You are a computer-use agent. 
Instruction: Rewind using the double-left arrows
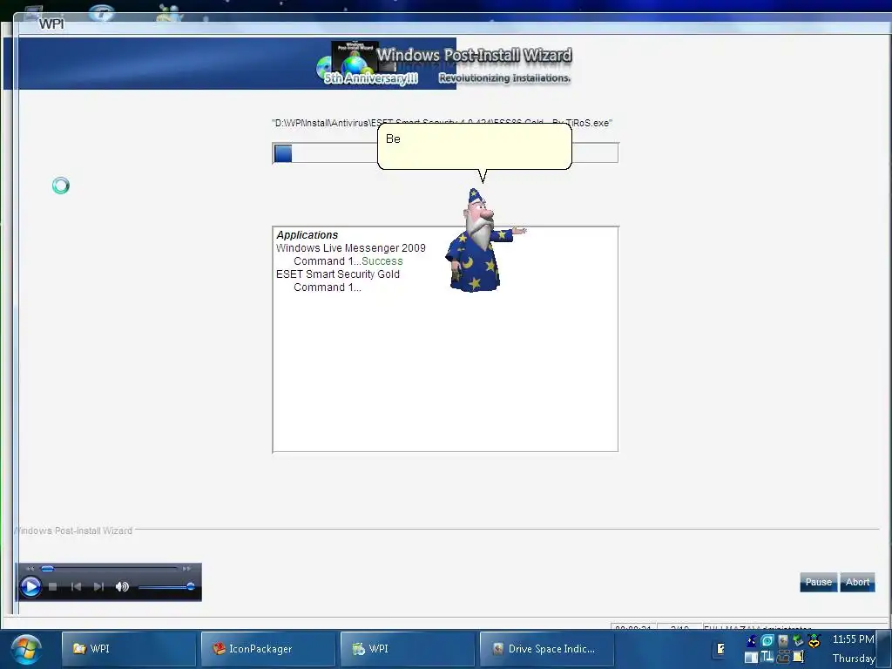[x=30, y=568]
